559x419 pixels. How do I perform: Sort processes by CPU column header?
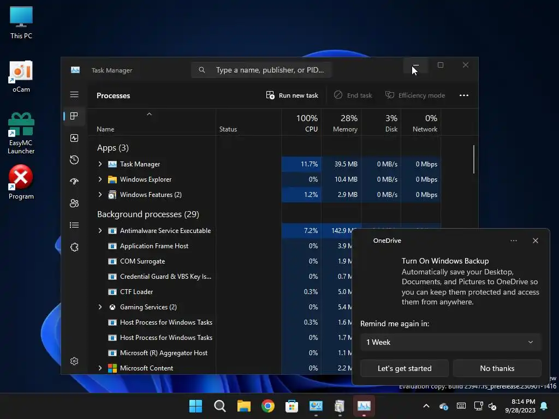(x=301, y=122)
